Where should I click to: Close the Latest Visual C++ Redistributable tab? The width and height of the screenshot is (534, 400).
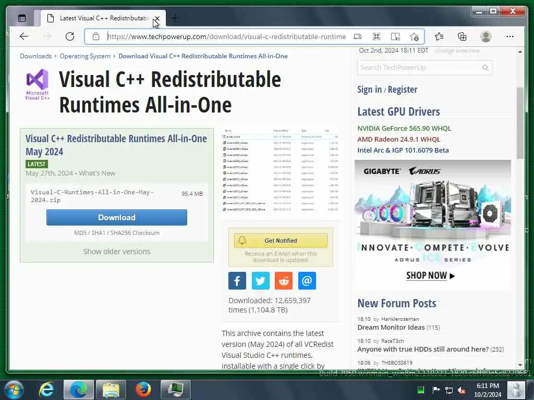tap(157, 18)
